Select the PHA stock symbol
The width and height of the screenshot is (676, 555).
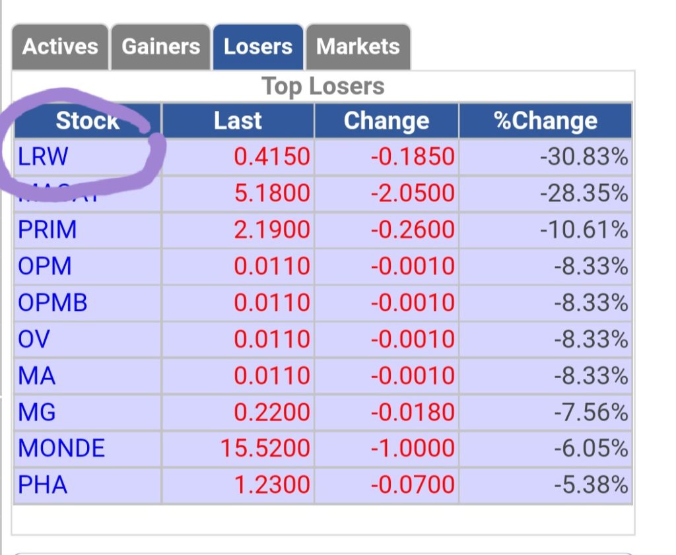point(42,485)
